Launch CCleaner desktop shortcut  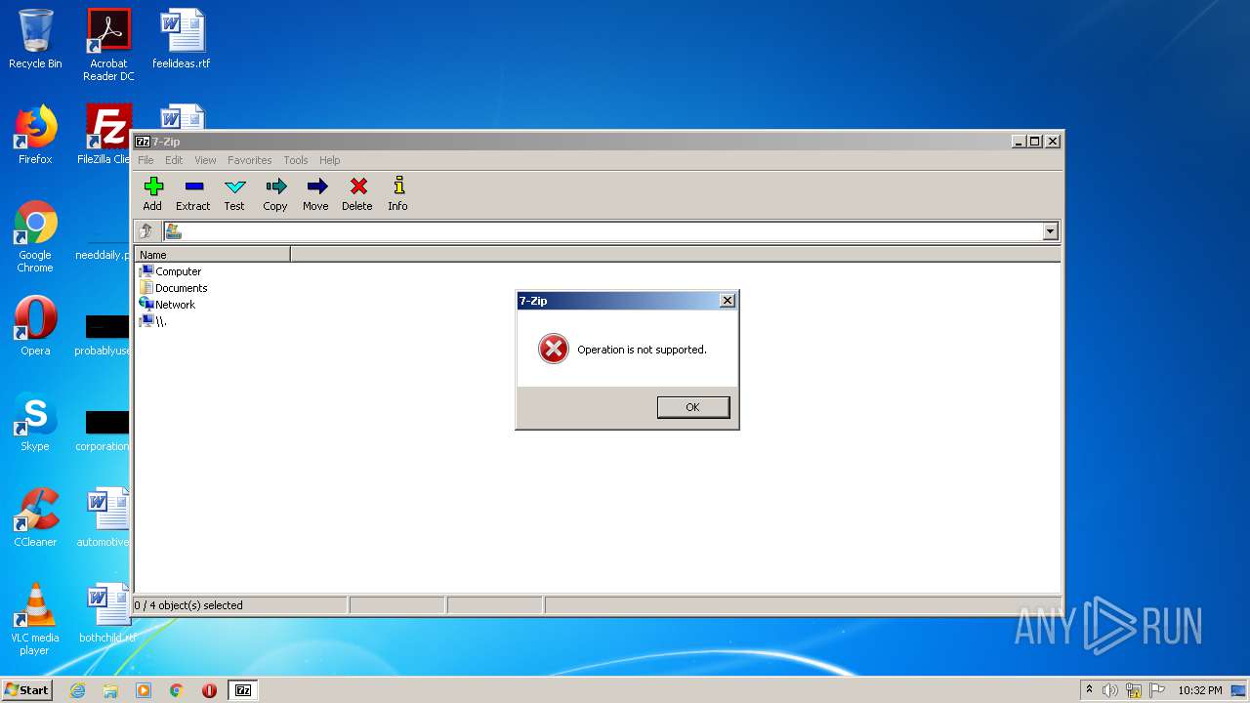point(35,517)
